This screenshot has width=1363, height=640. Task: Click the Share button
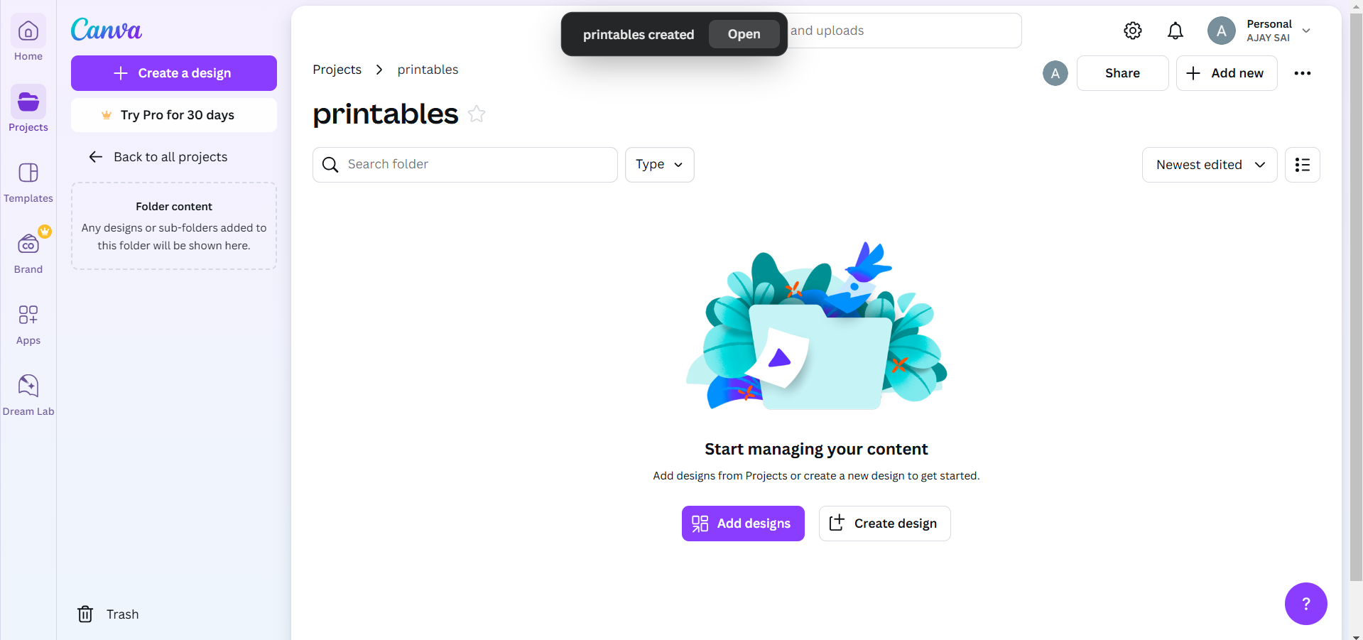pyautogui.click(x=1122, y=73)
